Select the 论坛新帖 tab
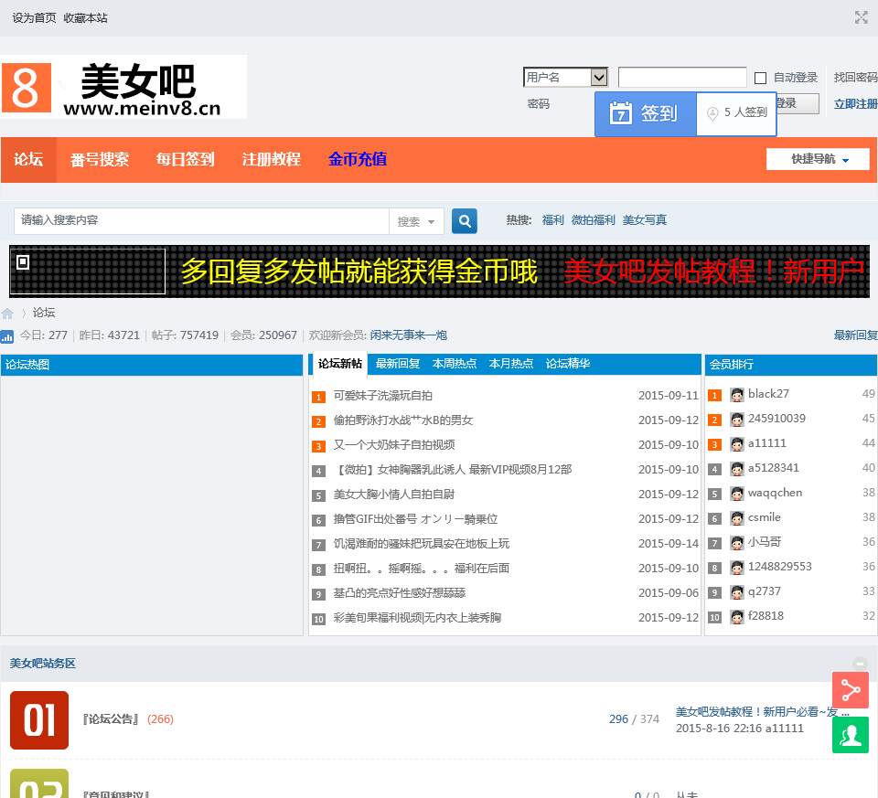The height and width of the screenshot is (798, 878). click(340, 364)
